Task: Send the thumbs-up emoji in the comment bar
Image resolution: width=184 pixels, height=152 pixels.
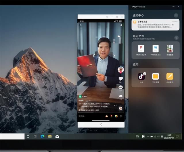Action: (107, 116)
